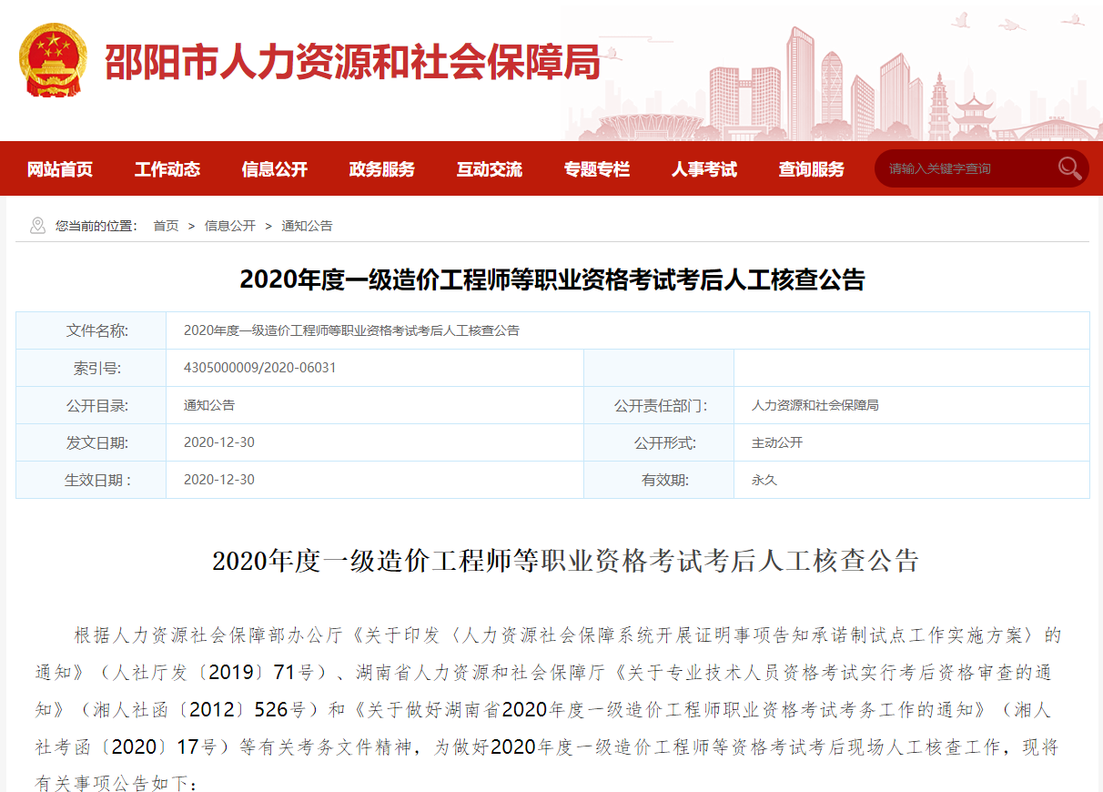The height and width of the screenshot is (792, 1103).
Task: Click the bold announcement page heading
Action: click(551, 279)
